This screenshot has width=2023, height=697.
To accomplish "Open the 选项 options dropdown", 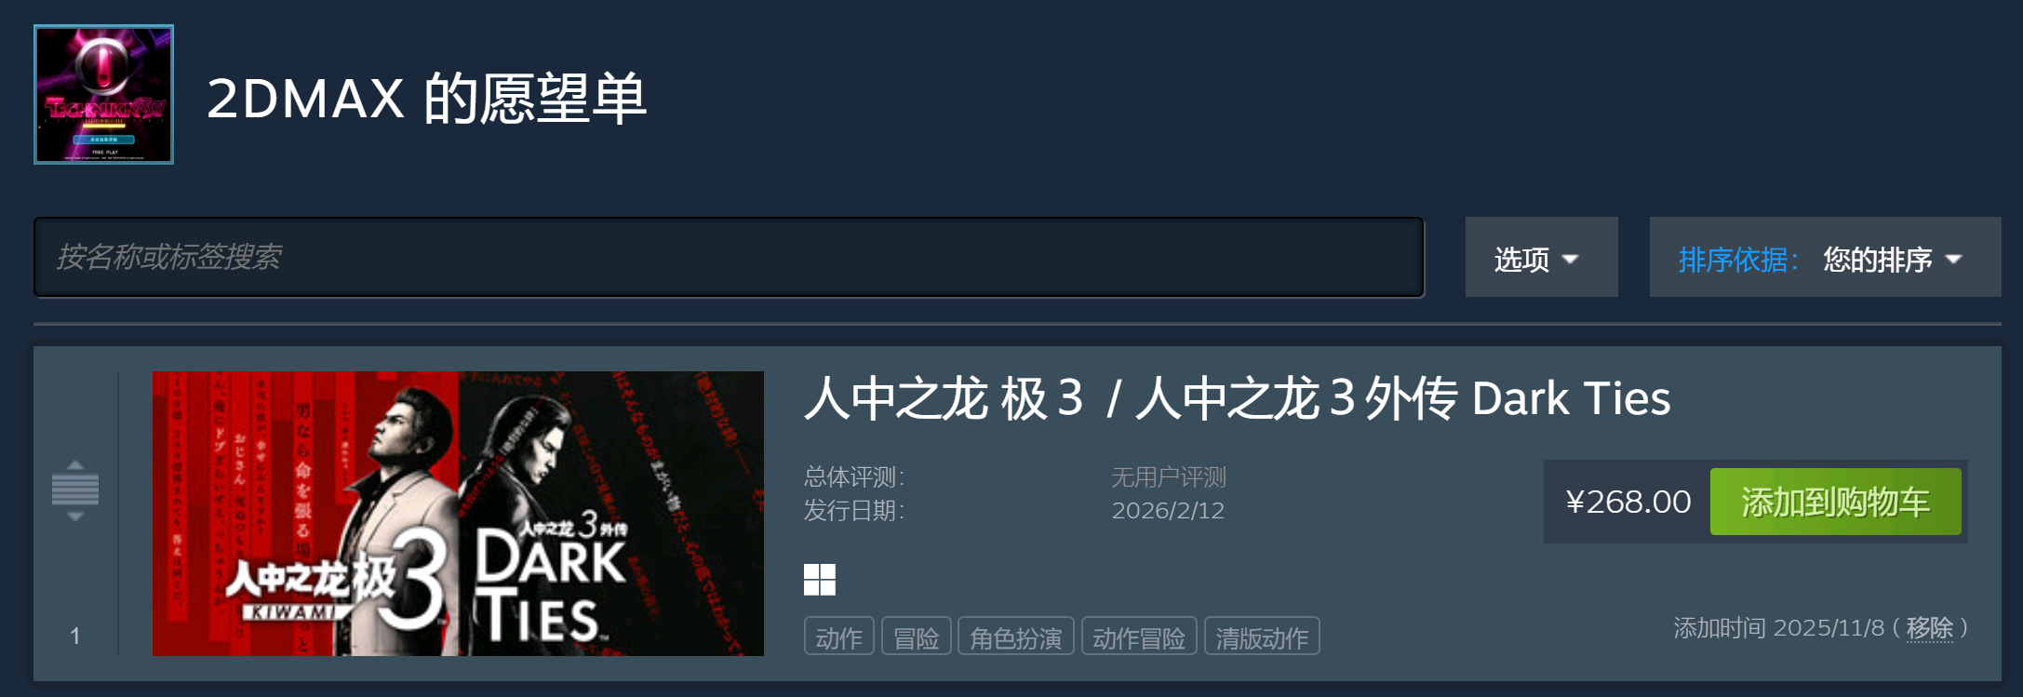I will 1541,258.
